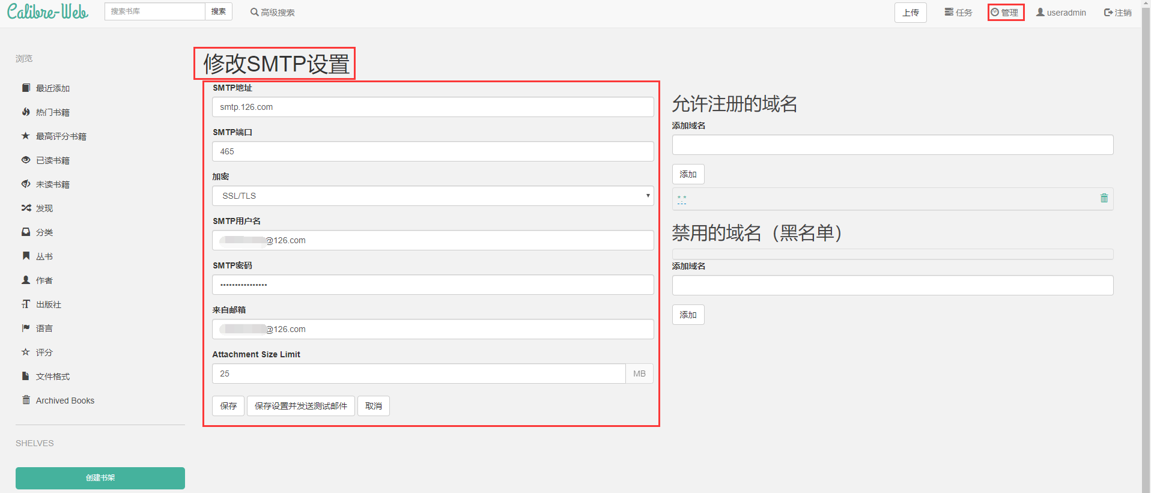Click the 取消 button
Image resolution: width=1151 pixels, height=493 pixels.
pyautogui.click(x=374, y=406)
